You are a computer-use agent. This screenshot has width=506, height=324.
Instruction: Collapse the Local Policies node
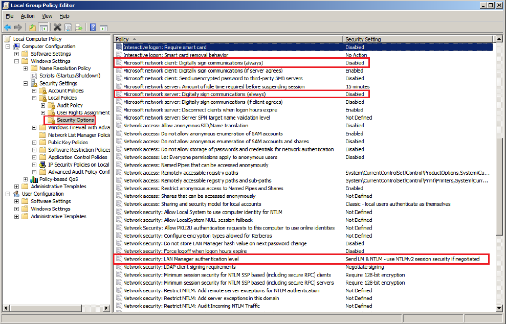(x=34, y=98)
